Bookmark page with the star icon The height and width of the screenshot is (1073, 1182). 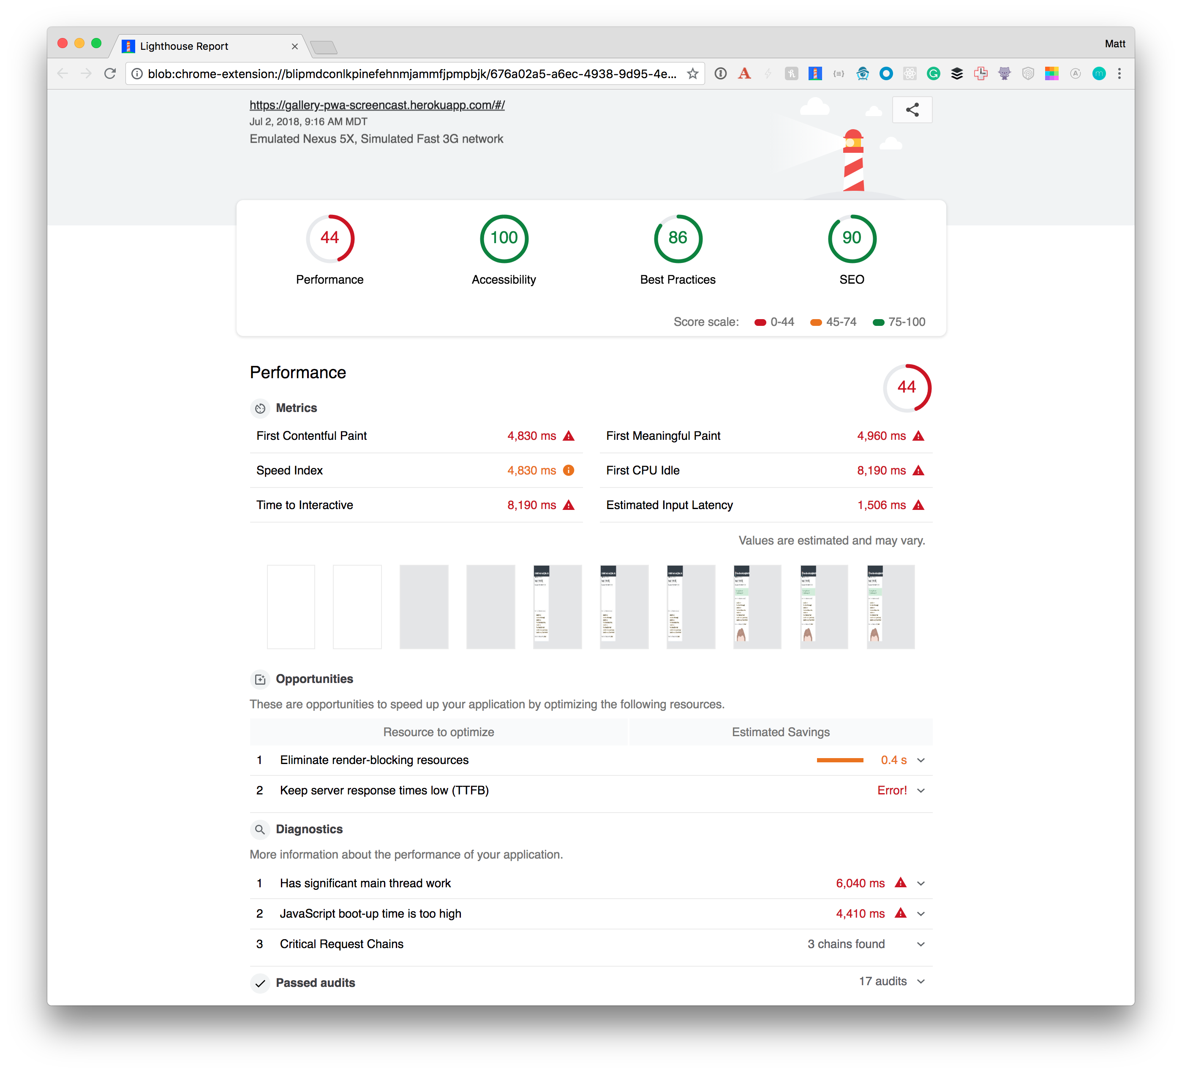click(x=692, y=74)
